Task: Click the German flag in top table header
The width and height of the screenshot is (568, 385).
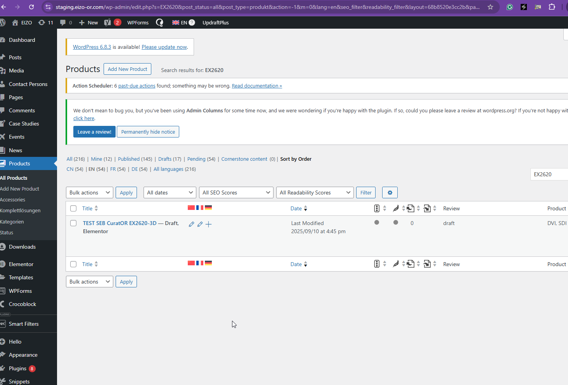Action: [x=208, y=208]
